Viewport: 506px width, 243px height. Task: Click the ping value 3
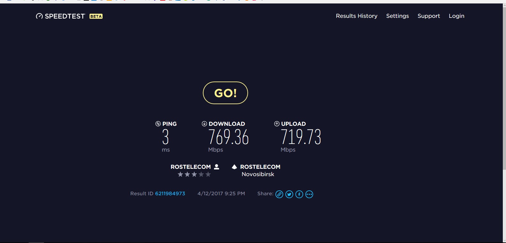click(x=166, y=137)
